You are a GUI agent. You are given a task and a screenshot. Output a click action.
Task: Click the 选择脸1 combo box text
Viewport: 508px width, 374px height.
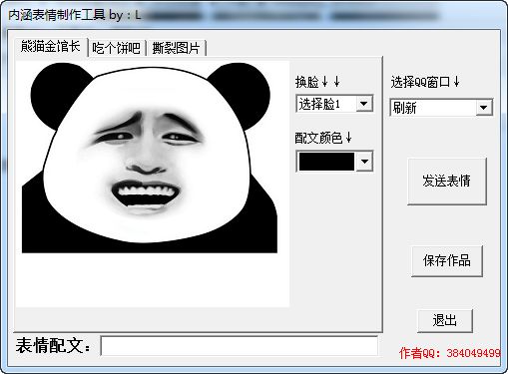point(326,104)
